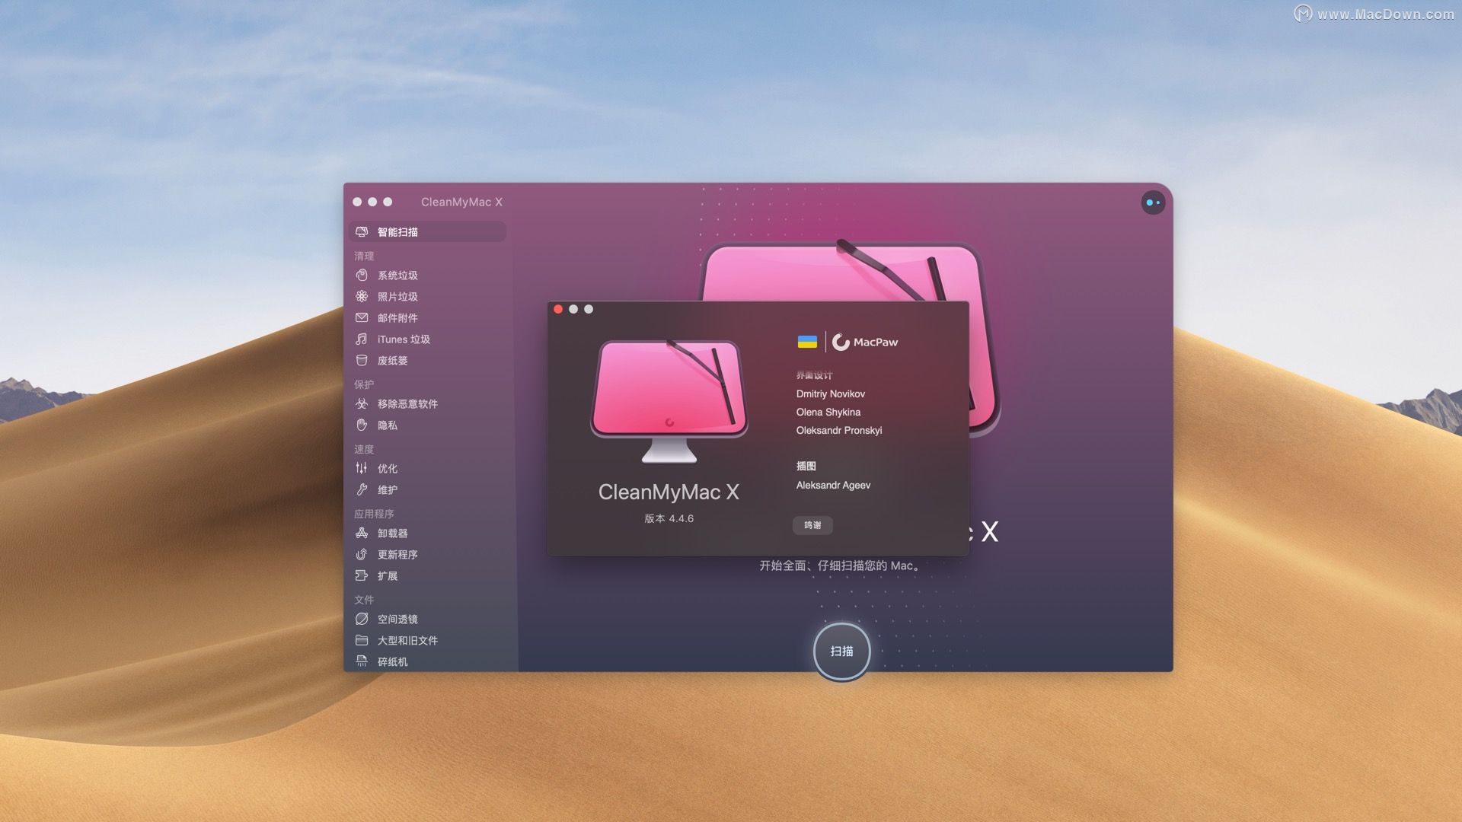The image size is (1462, 822).
Task: Click the MacPaw logo in About window
Action: [865, 342]
